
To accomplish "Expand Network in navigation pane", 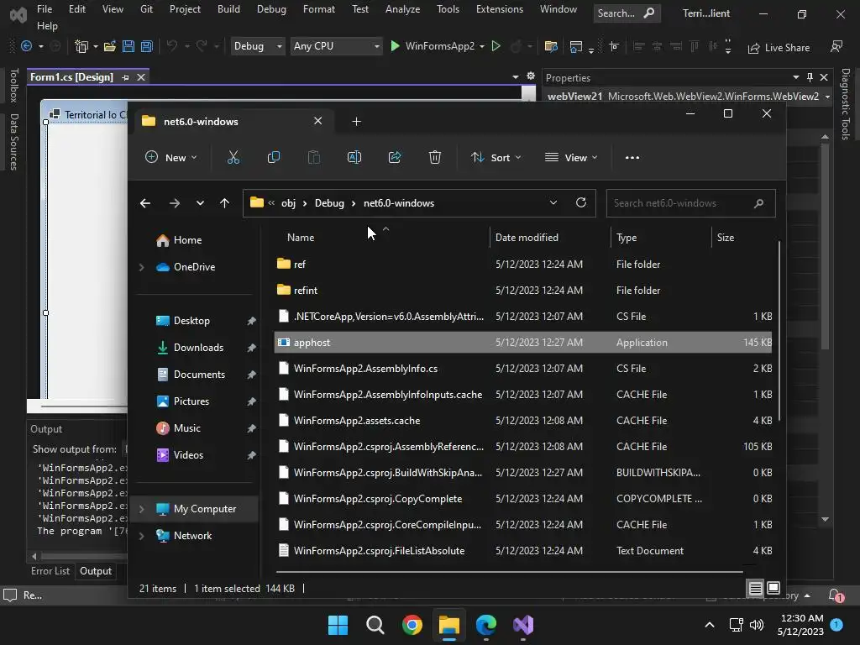I will pos(141,536).
